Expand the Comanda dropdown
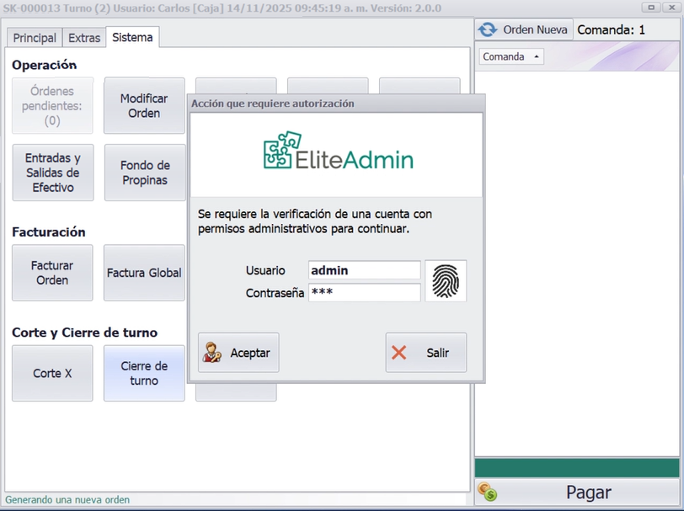Image resolution: width=684 pixels, height=511 pixels. 511,56
